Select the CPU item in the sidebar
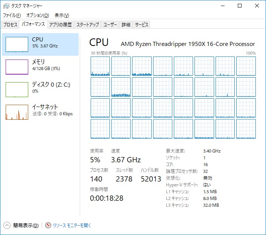The image size is (266, 235). (x=40, y=44)
